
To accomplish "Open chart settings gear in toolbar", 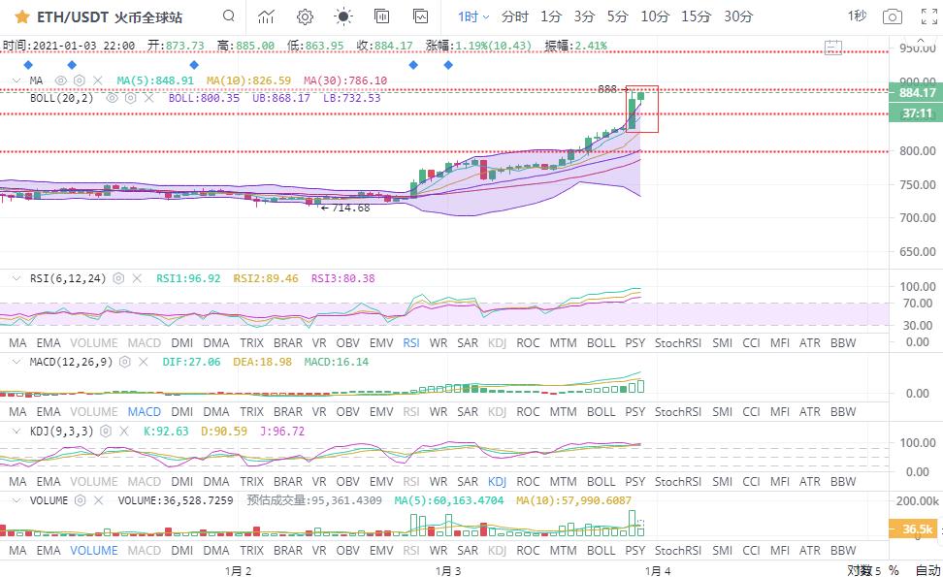I will 305,16.
